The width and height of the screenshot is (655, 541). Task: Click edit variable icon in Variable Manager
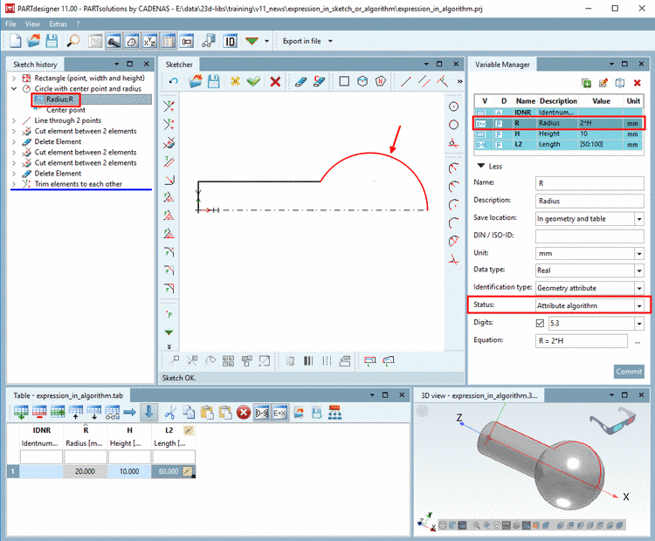point(603,83)
